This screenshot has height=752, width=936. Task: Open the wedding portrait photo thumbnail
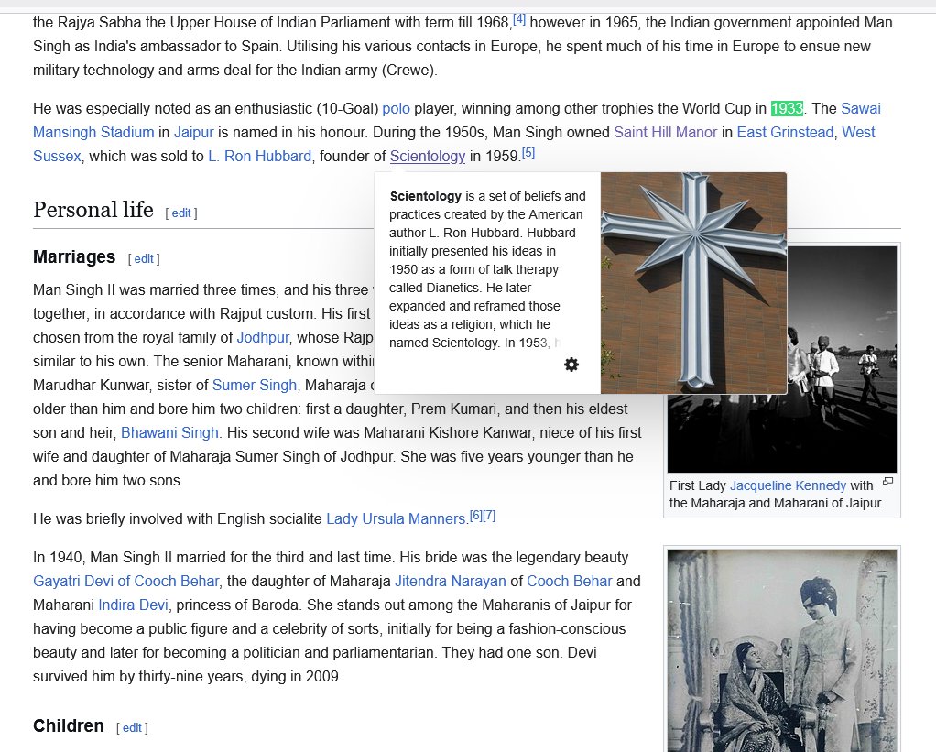point(782,650)
